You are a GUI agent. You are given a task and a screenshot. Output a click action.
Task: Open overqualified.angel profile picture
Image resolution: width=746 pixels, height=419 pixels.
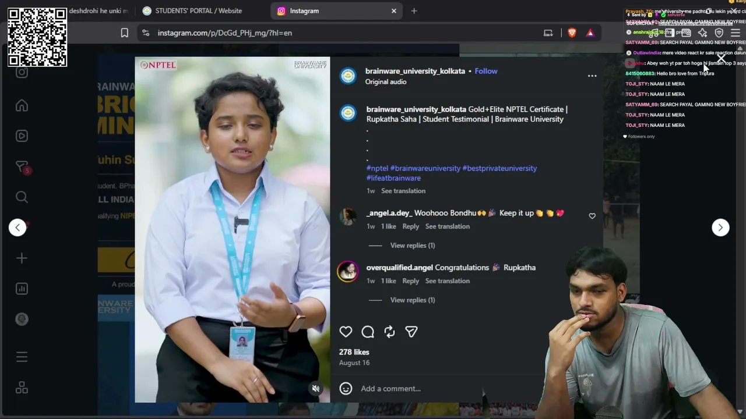[x=348, y=271]
